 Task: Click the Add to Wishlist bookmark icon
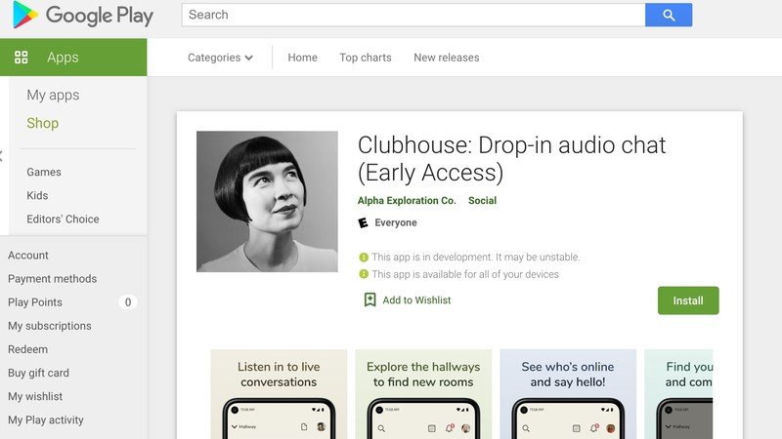pos(369,300)
